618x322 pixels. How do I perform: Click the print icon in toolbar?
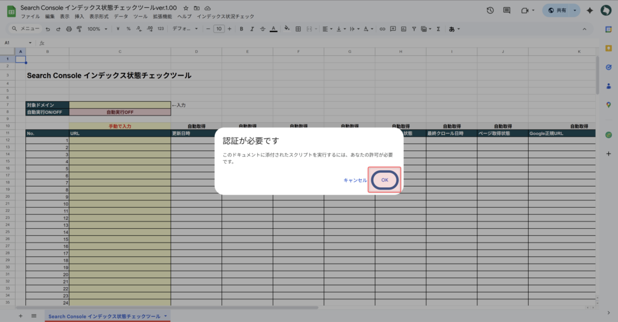pos(69,28)
